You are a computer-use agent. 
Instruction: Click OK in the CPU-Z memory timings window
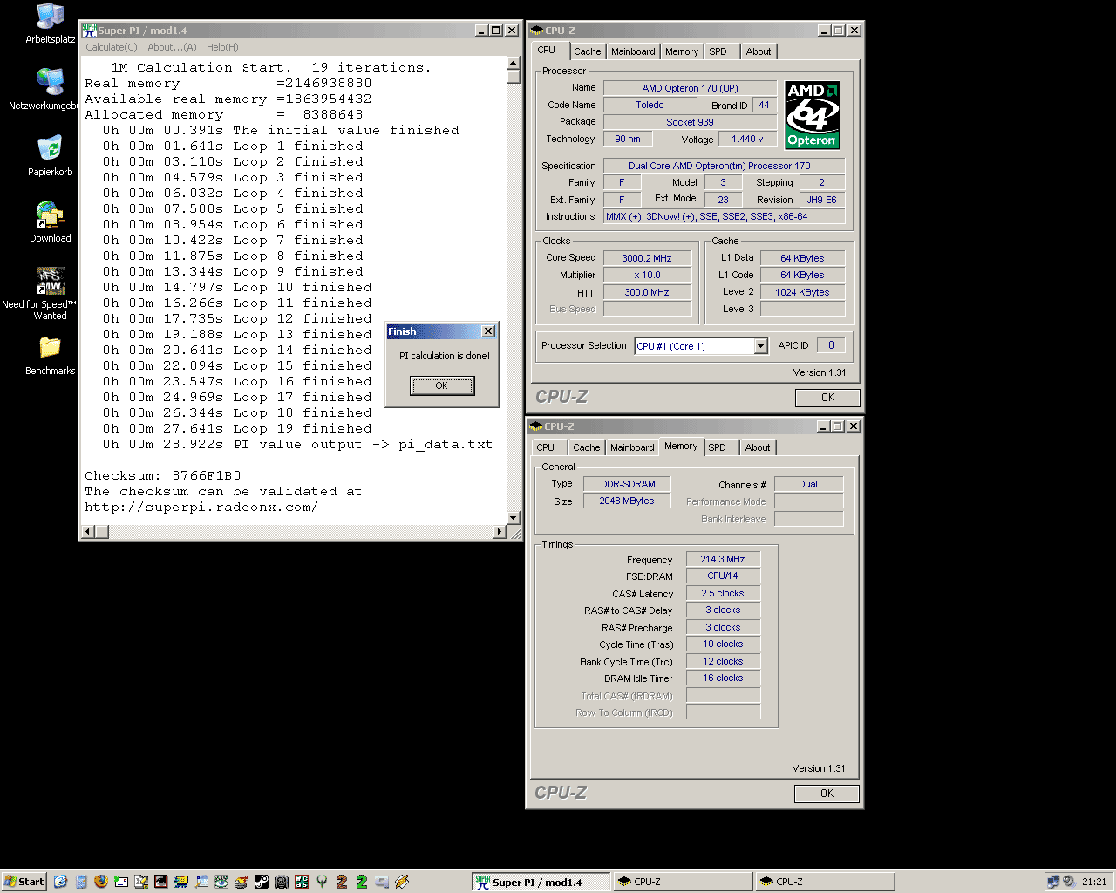click(x=827, y=794)
